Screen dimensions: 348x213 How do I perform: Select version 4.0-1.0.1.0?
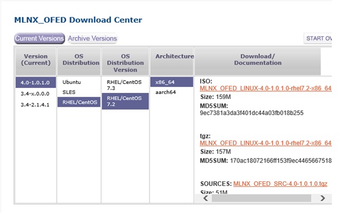[36, 83]
